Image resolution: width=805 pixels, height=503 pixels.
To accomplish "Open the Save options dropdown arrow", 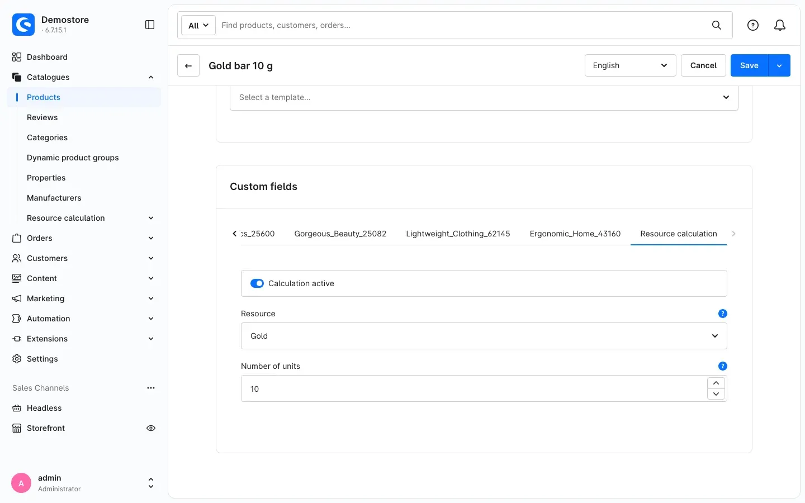I will point(779,65).
